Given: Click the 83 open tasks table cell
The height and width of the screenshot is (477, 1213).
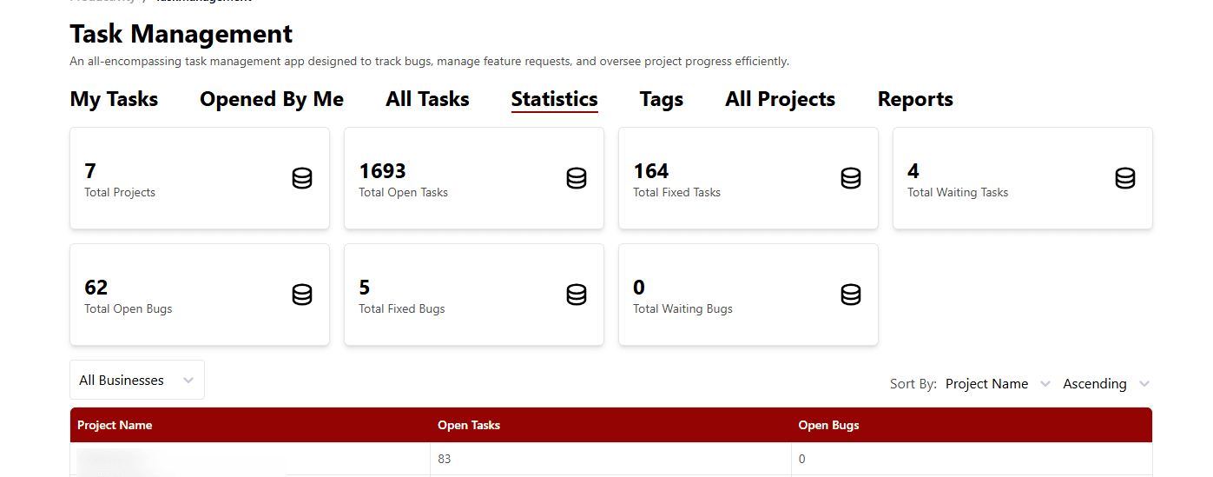Looking at the screenshot, I should (x=610, y=459).
